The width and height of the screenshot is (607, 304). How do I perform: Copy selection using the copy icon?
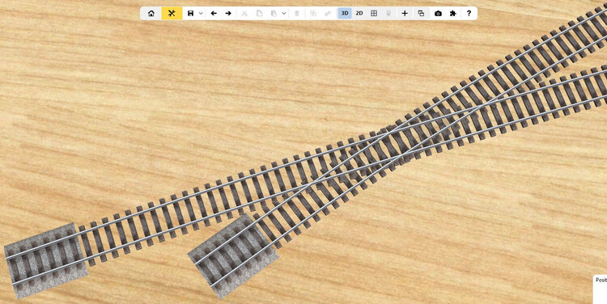point(259,13)
